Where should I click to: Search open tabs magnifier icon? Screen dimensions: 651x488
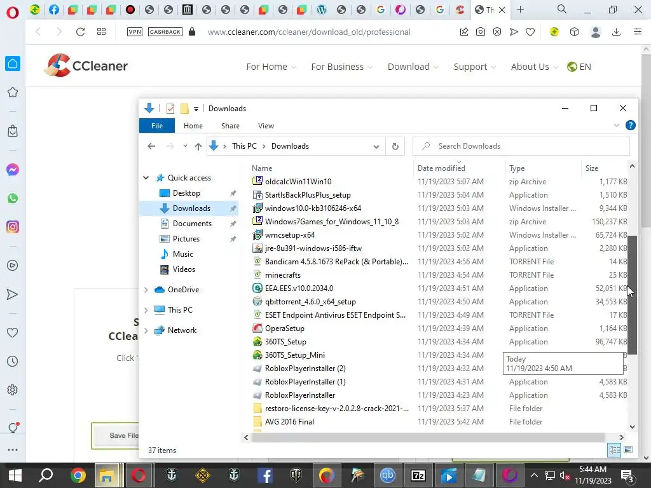click(562, 10)
